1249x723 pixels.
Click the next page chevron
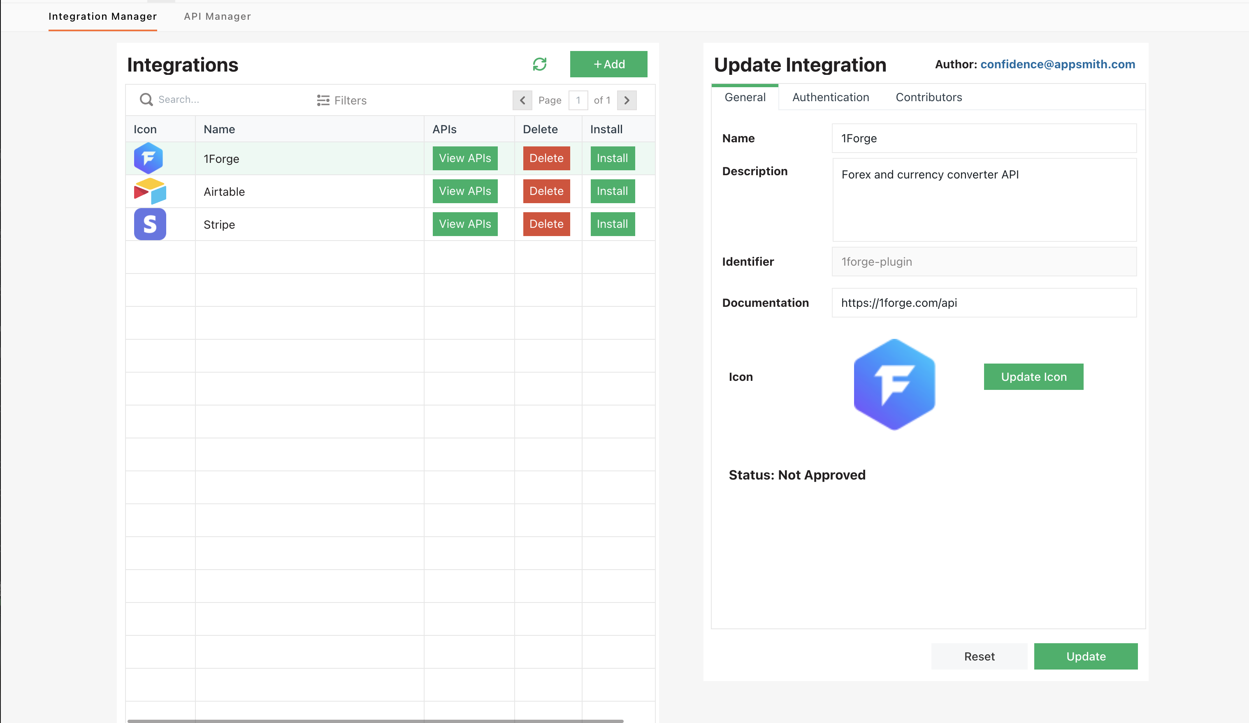(627, 100)
